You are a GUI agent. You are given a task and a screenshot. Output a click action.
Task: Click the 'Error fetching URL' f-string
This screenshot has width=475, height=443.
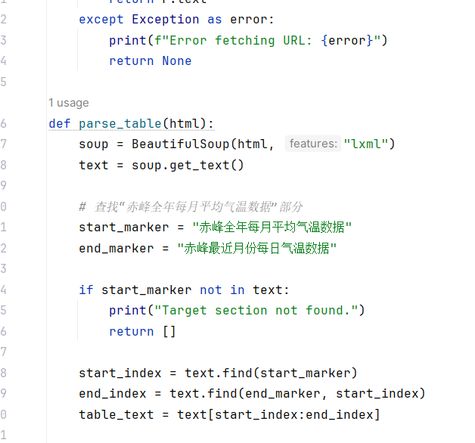click(x=268, y=40)
